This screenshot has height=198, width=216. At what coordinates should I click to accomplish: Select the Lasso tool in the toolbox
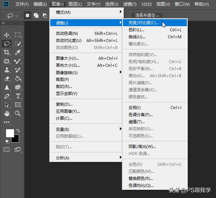click(x=7, y=44)
